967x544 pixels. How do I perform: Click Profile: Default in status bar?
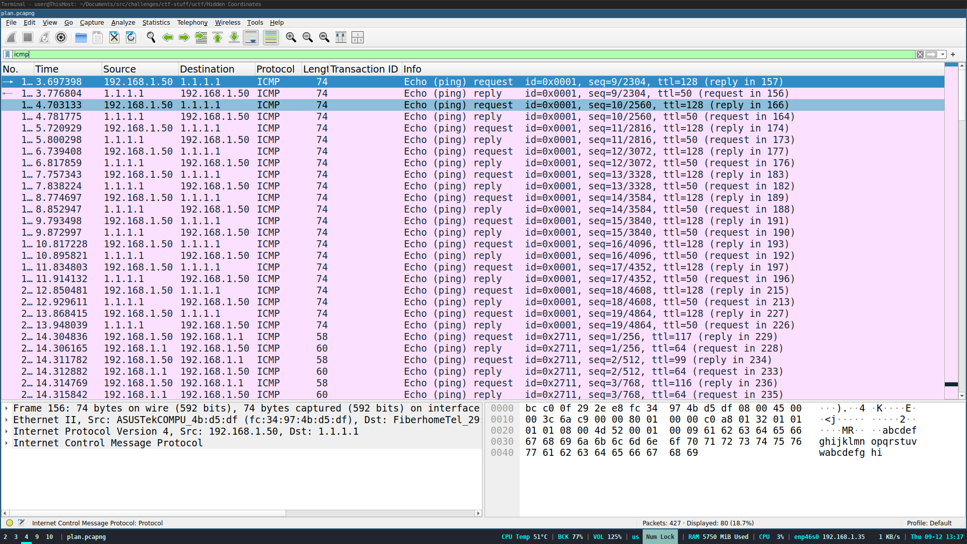(x=929, y=523)
